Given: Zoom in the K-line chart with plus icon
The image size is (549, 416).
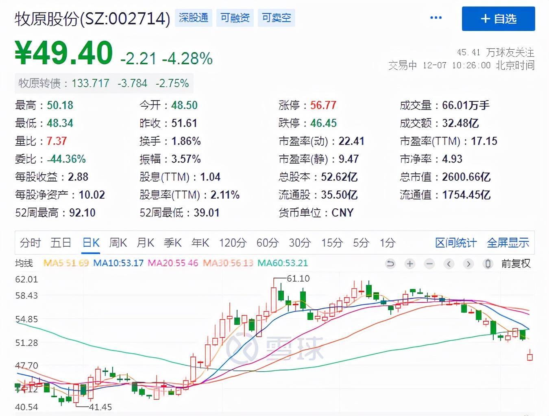Looking at the screenshot, I should point(410,264).
